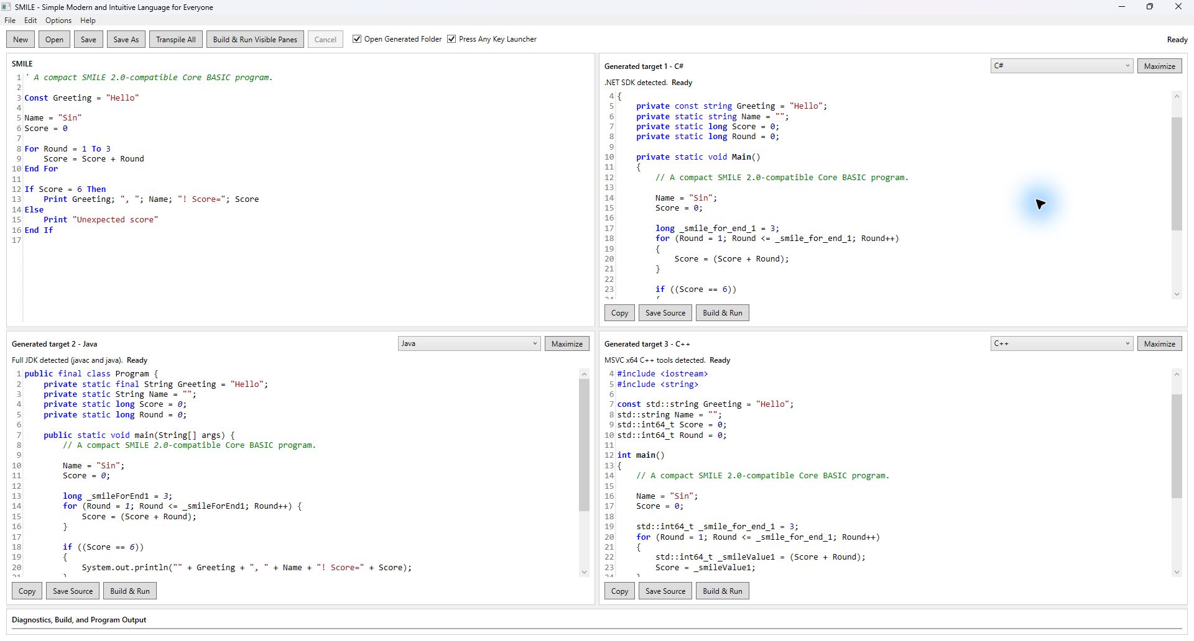
Task: Click C++ pane scroll down arrow
Action: point(1177,572)
